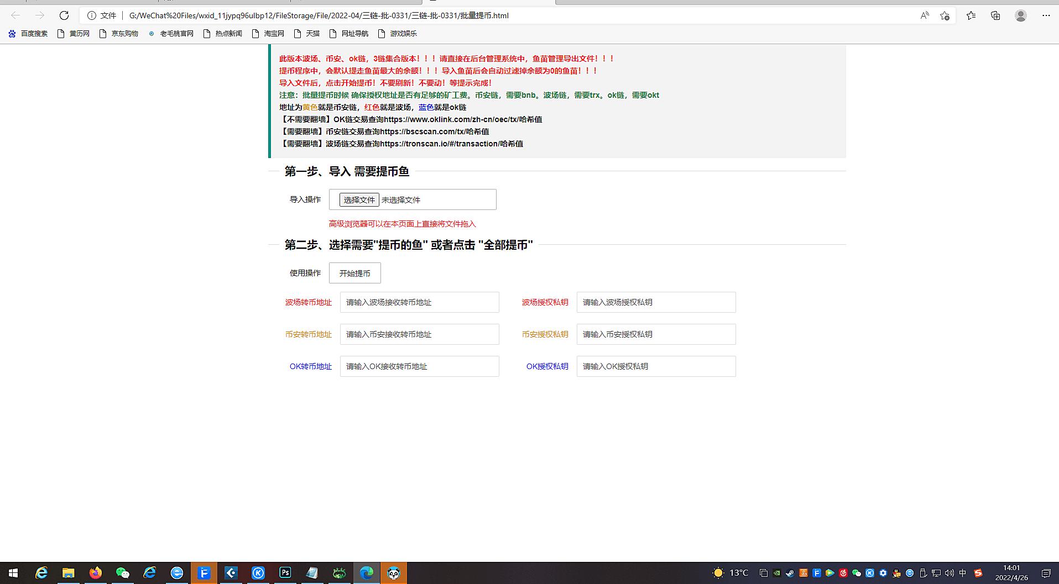Viewport: 1059px width, 584px height.
Task: Open the Favorites star list icon
Action: pyautogui.click(x=971, y=15)
